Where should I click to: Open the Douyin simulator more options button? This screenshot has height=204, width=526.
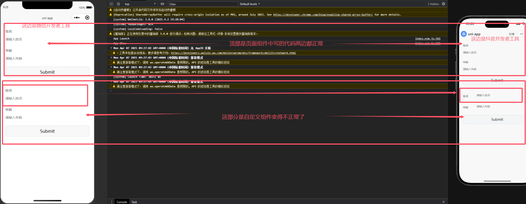coord(521,34)
